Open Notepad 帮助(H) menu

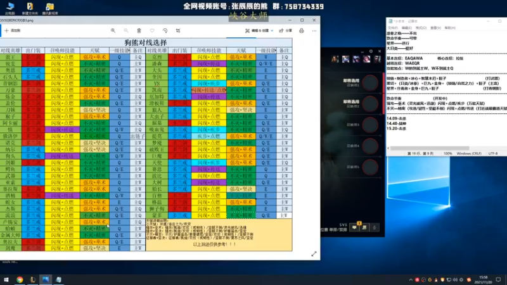(x=450, y=28)
